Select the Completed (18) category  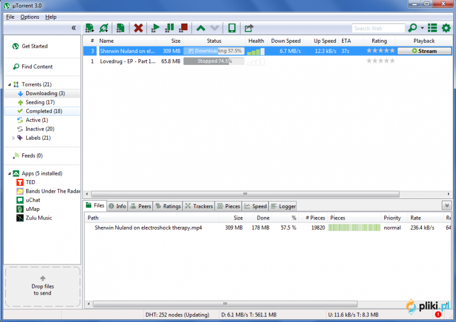click(x=42, y=111)
